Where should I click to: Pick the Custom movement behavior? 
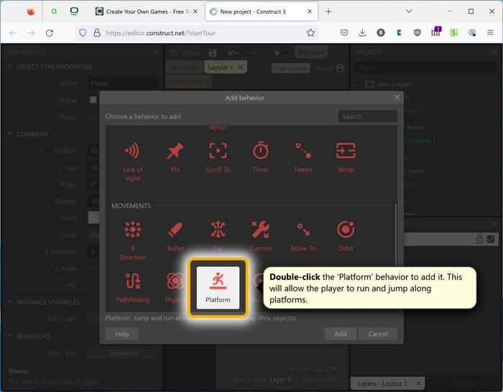260,236
